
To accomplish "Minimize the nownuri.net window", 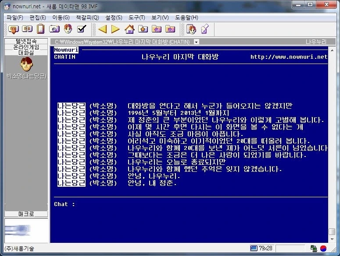I will click(298, 4).
